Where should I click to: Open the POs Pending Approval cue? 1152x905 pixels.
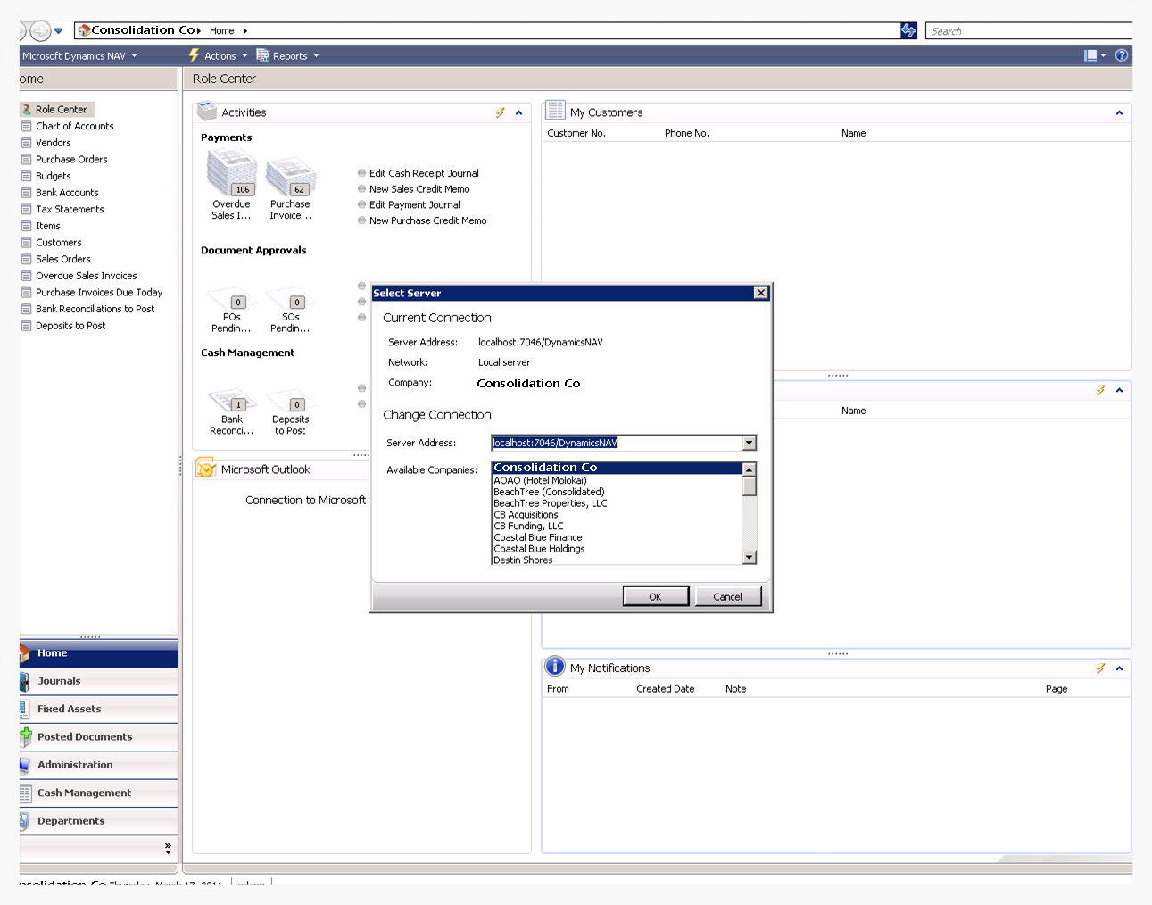(x=232, y=298)
